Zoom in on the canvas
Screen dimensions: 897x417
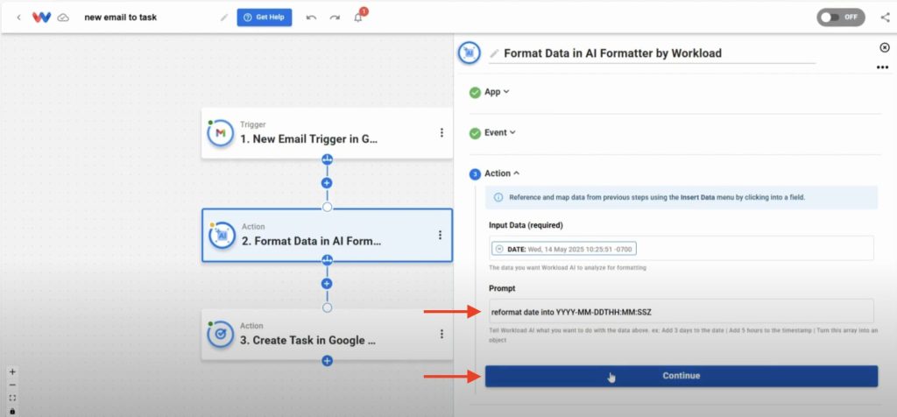[12, 371]
